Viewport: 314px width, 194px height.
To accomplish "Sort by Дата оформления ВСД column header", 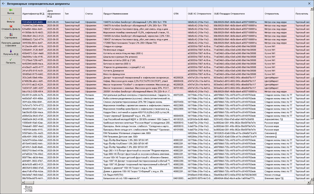I will [54, 14].
